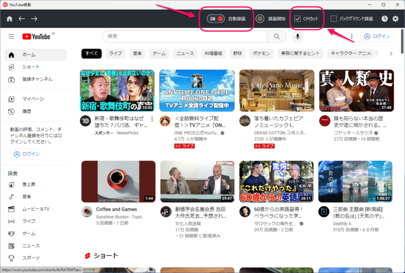Screen dimensions: 405x273
Task: Select the ポケモン filter chip
Action: pyautogui.click(x=261, y=54)
